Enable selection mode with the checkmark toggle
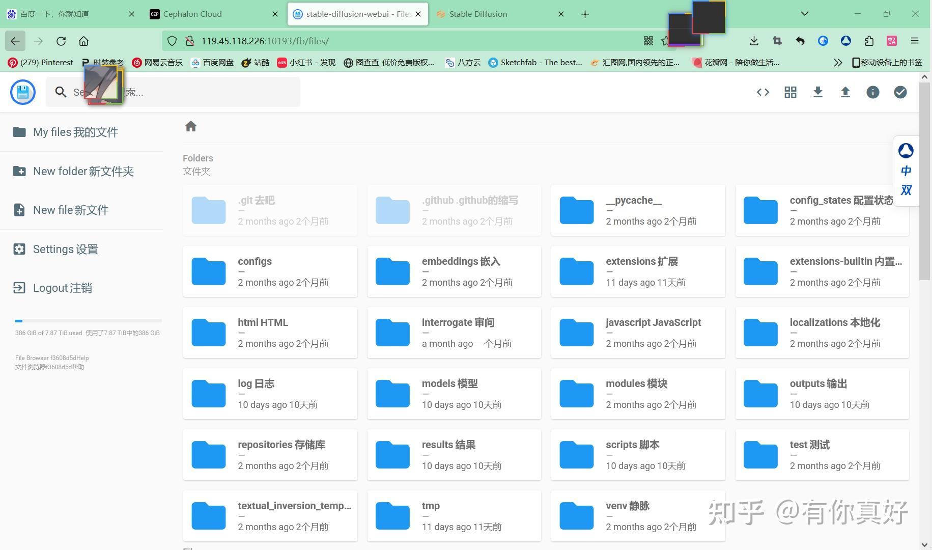The image size is (932, 550). tap(900, 92)
